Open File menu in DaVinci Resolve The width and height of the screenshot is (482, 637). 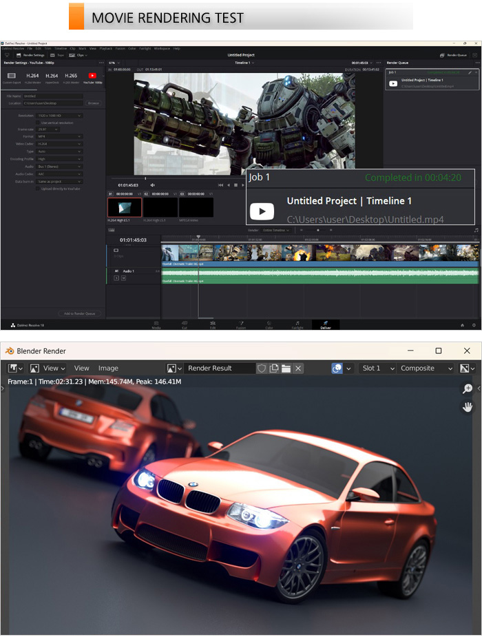[x=30, y=48]
